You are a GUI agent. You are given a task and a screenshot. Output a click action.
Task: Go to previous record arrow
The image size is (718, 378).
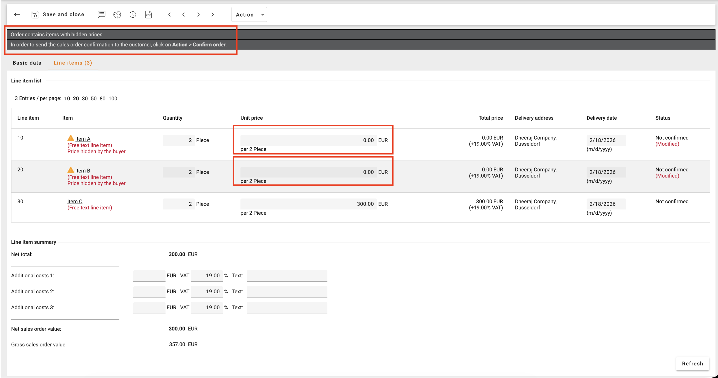183,15
